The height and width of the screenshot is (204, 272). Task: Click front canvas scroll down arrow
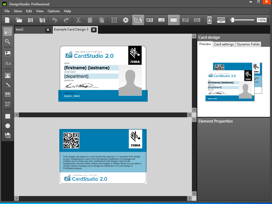click(x=194, y=110)
